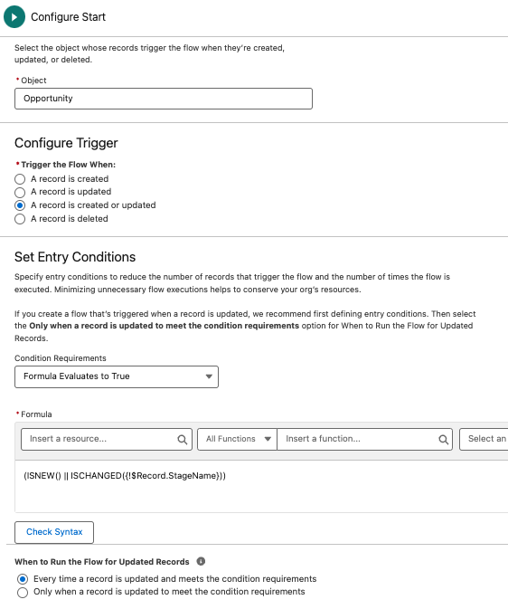Click the search icon in Insert a function

pyautogui.click(x=443, y=439)
